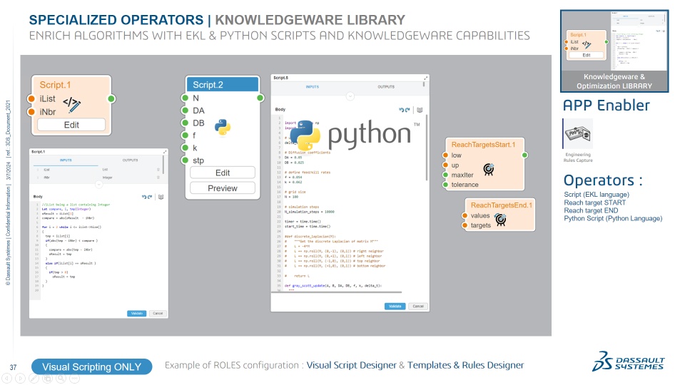
Task: Switch to INPUTS tab in Script.5 editor
Action: coord(313,87)
